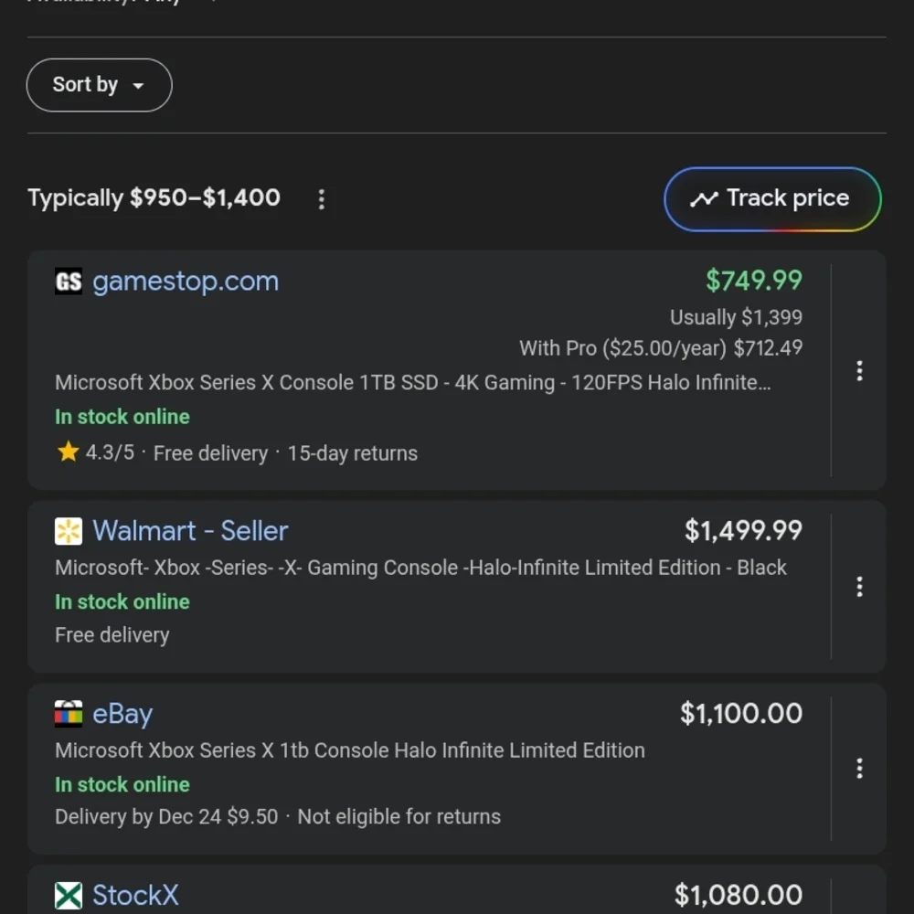Click the Walmart spark logo icon
The height and width of the screenshot is (914, 914).
coord(69,531)
